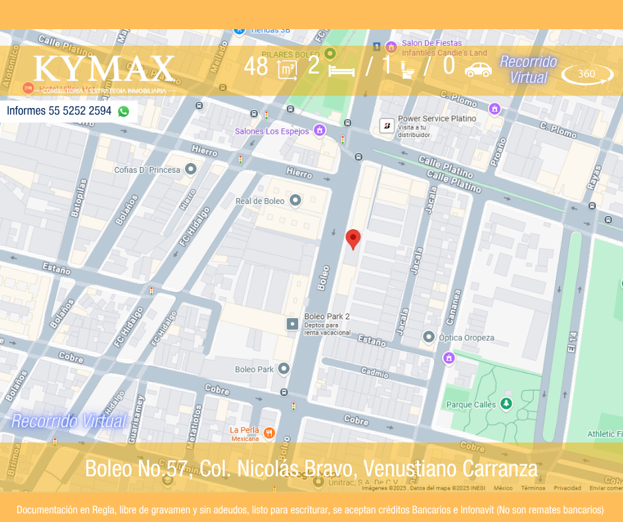The width and height of the screenshot is (623, 522).
Task: Click the Informes 55 5252 2594 phone number
Action: click(x=59, y=111)
